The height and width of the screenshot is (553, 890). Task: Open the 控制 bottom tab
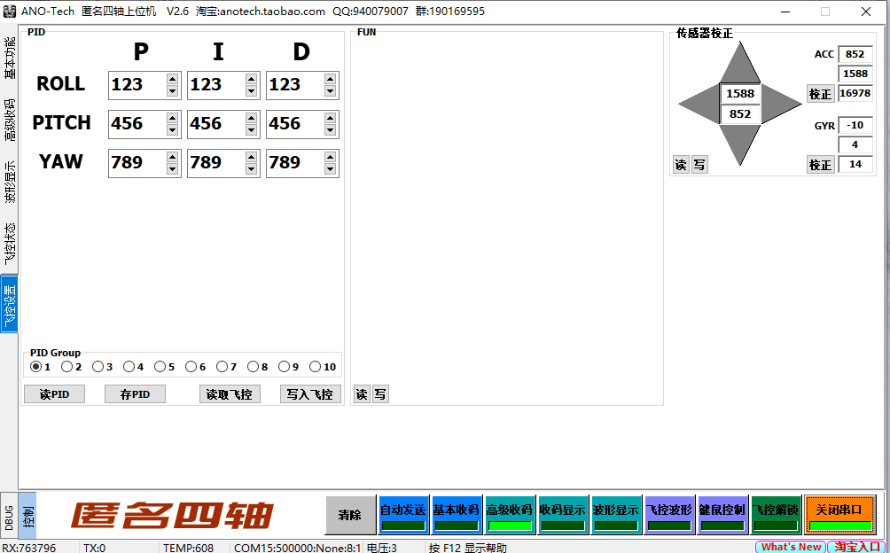[x=27, y=516]
